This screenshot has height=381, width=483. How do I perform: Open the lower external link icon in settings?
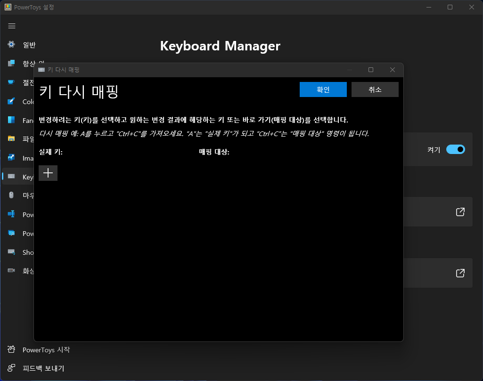(460, 273)
